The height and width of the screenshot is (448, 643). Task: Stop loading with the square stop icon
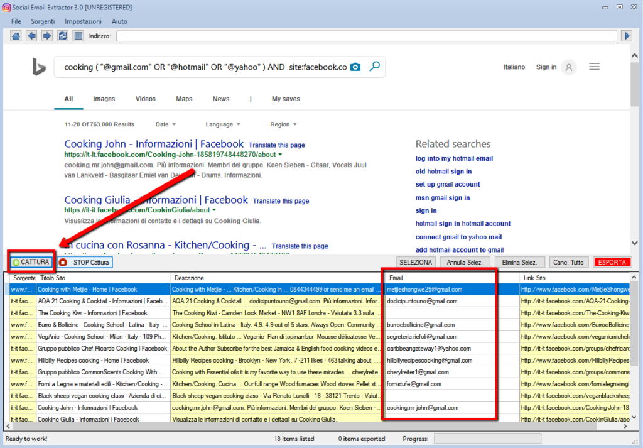click(x=78, y=36)
